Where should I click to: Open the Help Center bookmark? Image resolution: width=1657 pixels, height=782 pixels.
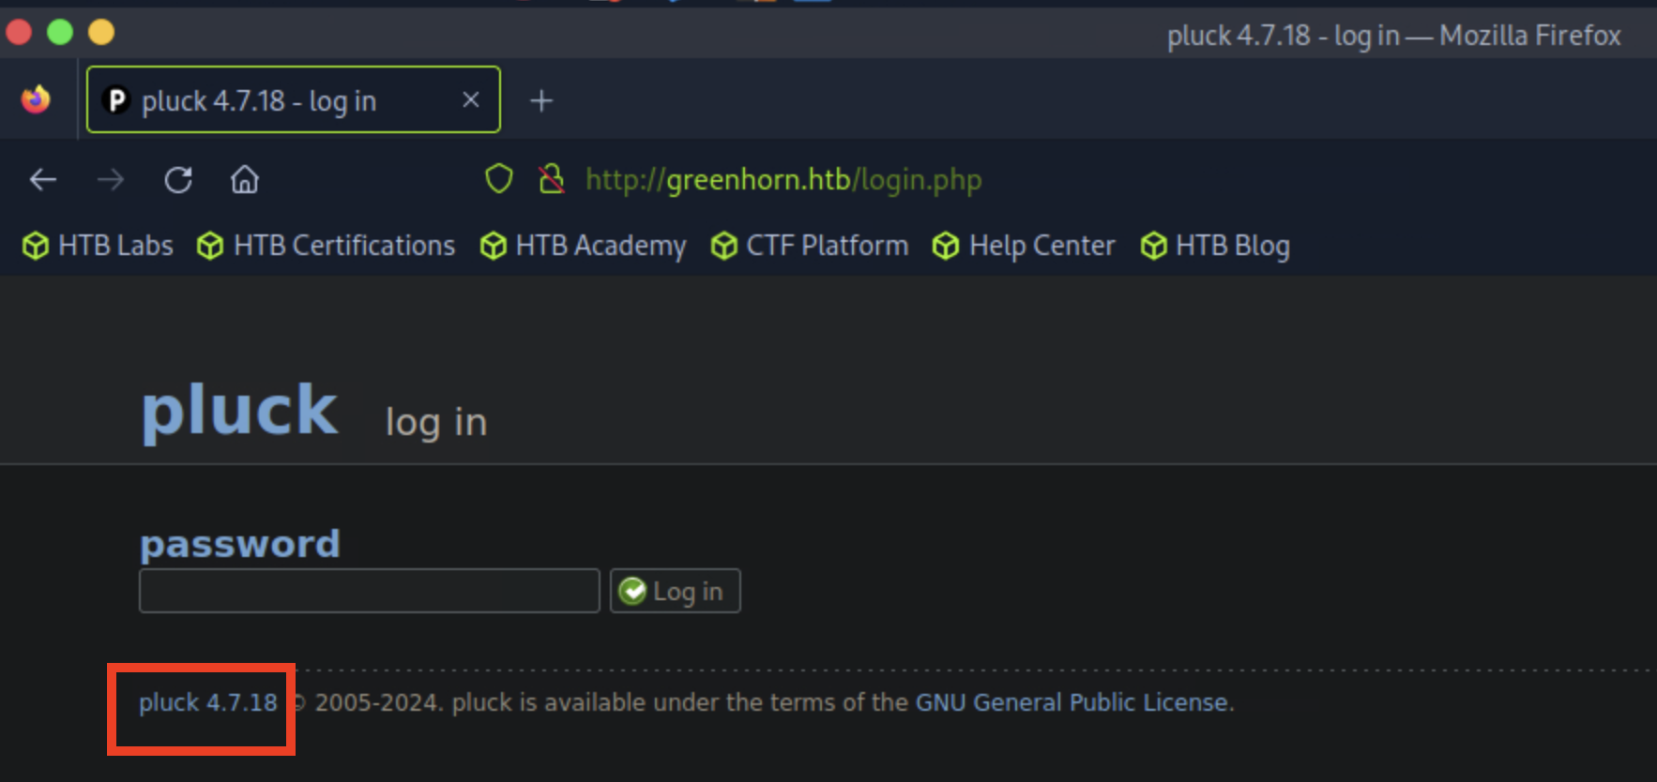[1024, 246]
